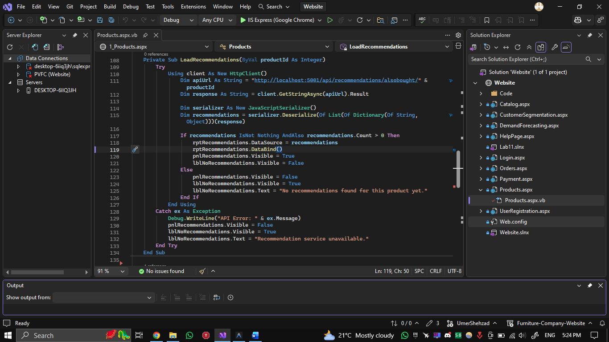Screen dimensions: 609x342
Task: Click the code cleanup broom icon
Action: click(x=202, y=271)
